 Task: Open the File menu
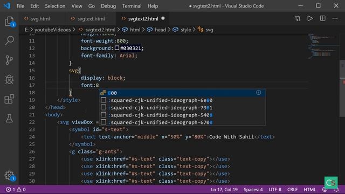pyautogui.click(x=20, y=6)
